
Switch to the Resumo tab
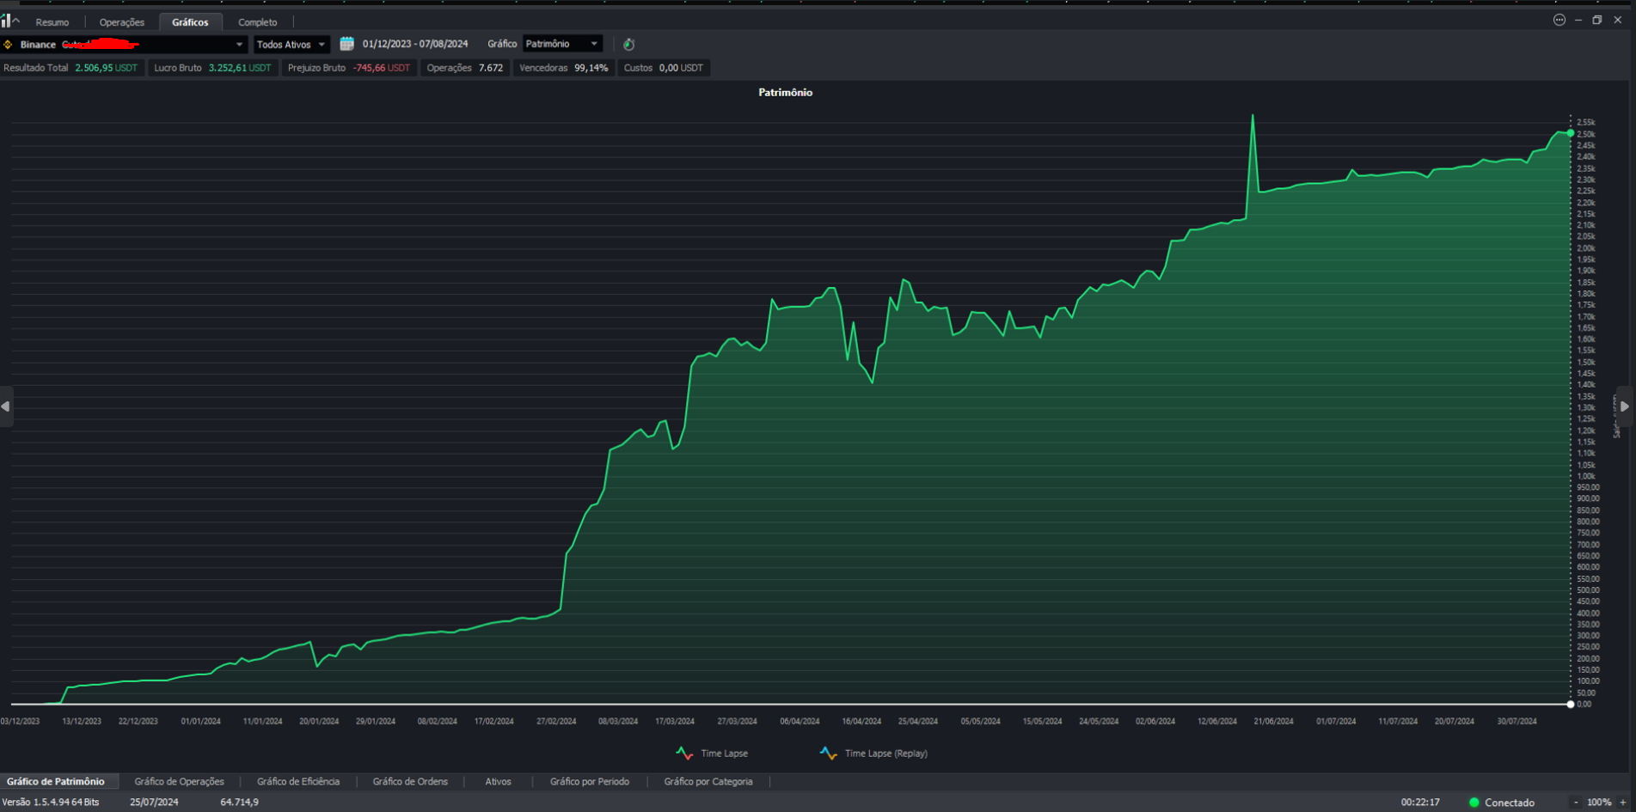(52, 22)
